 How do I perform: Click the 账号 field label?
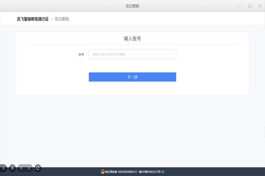tap(81, 54)
